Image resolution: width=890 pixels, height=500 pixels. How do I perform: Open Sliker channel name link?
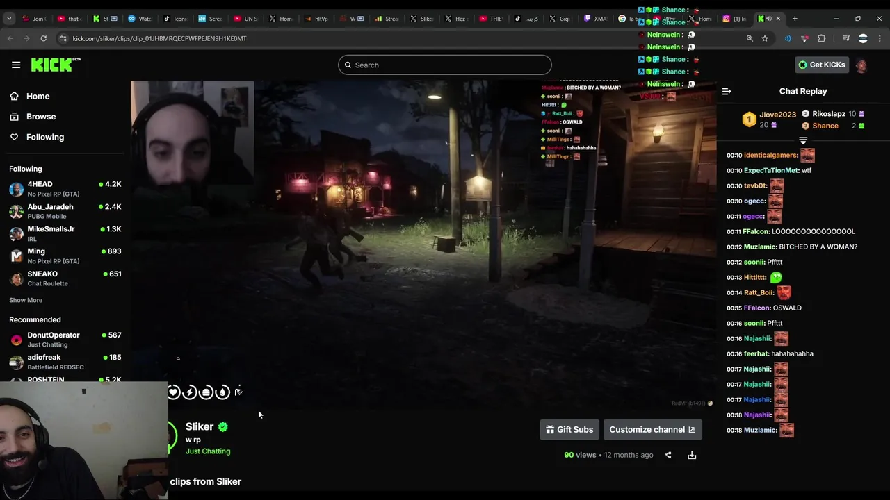click(x=200, y=426)
